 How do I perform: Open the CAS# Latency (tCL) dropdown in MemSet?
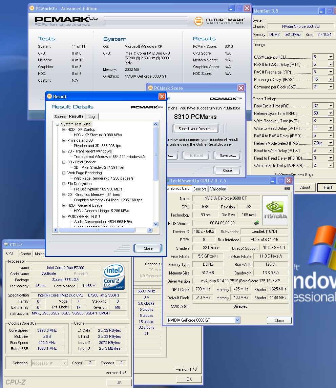[x=331, y=57]
